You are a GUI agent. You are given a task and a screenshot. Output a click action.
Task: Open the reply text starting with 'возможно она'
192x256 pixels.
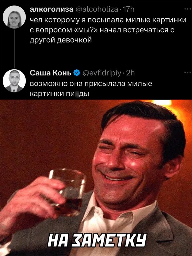pyautogui.click(x=91, y=89)
